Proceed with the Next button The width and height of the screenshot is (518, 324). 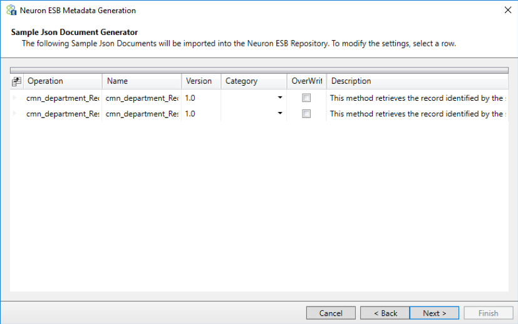pos(434,313)
